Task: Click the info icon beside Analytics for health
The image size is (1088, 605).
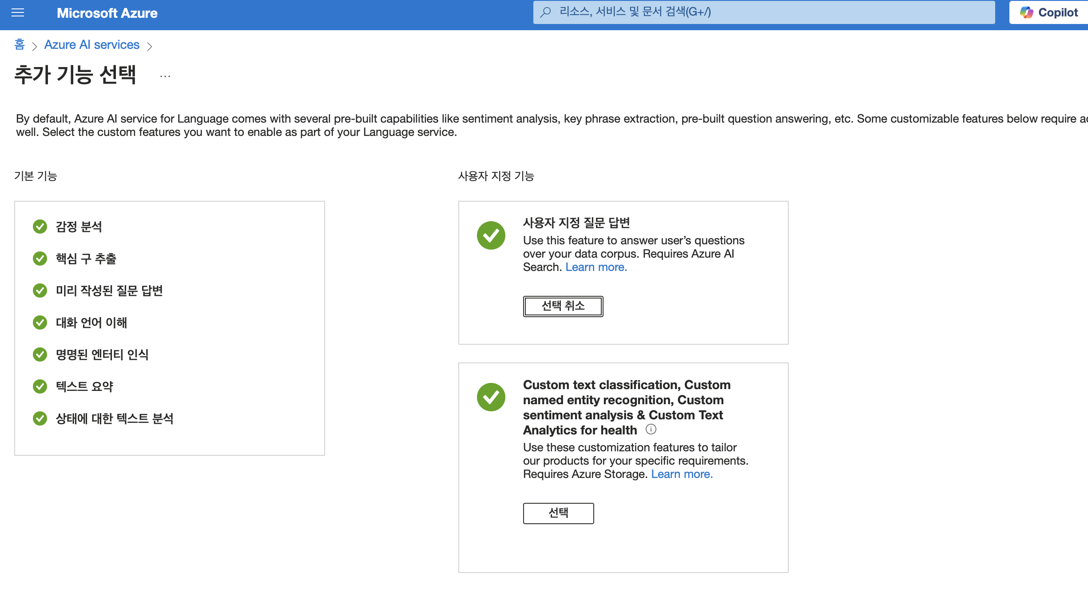Action: click(651, 429)
